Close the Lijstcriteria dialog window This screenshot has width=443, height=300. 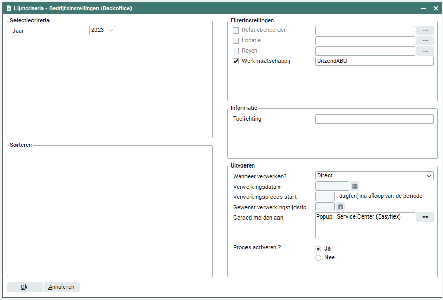click(435, 8)
